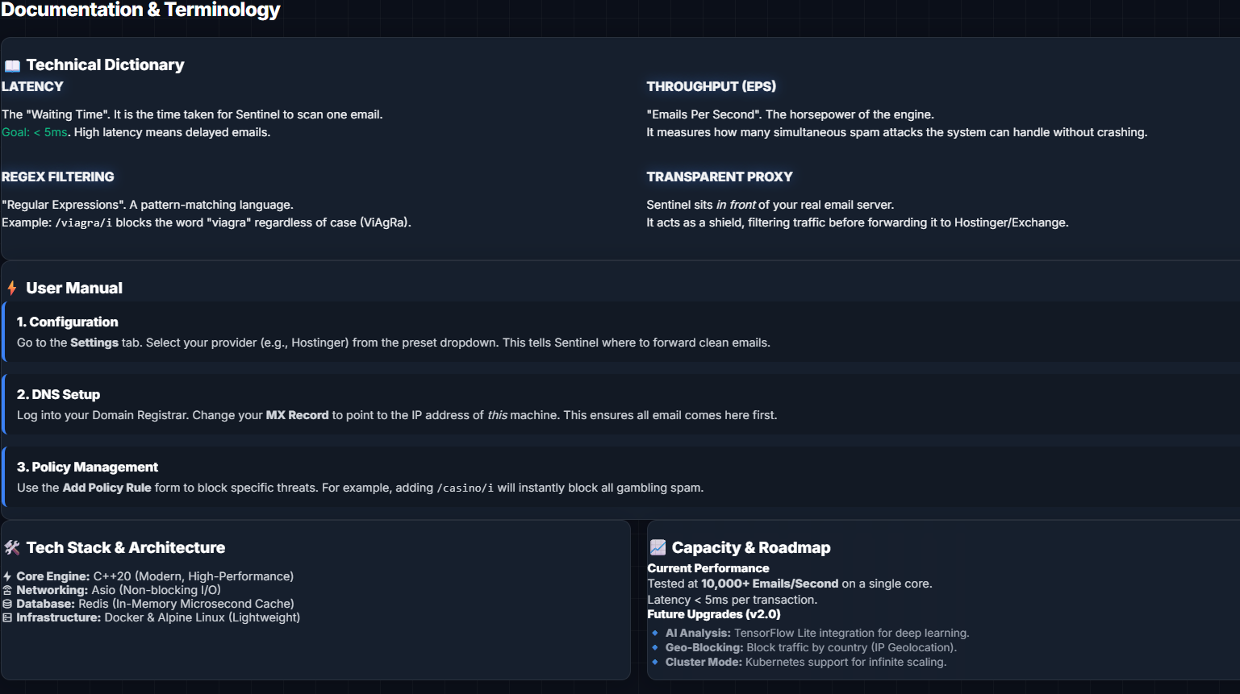
Task: Click the wifi icon next to Networking
Action: coord(7,591)
